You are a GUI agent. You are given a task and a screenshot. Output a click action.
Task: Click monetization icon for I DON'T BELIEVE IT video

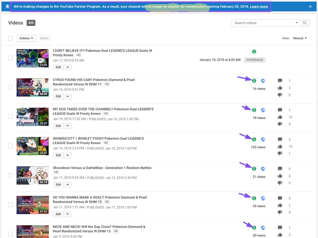[x=254, y=51]
